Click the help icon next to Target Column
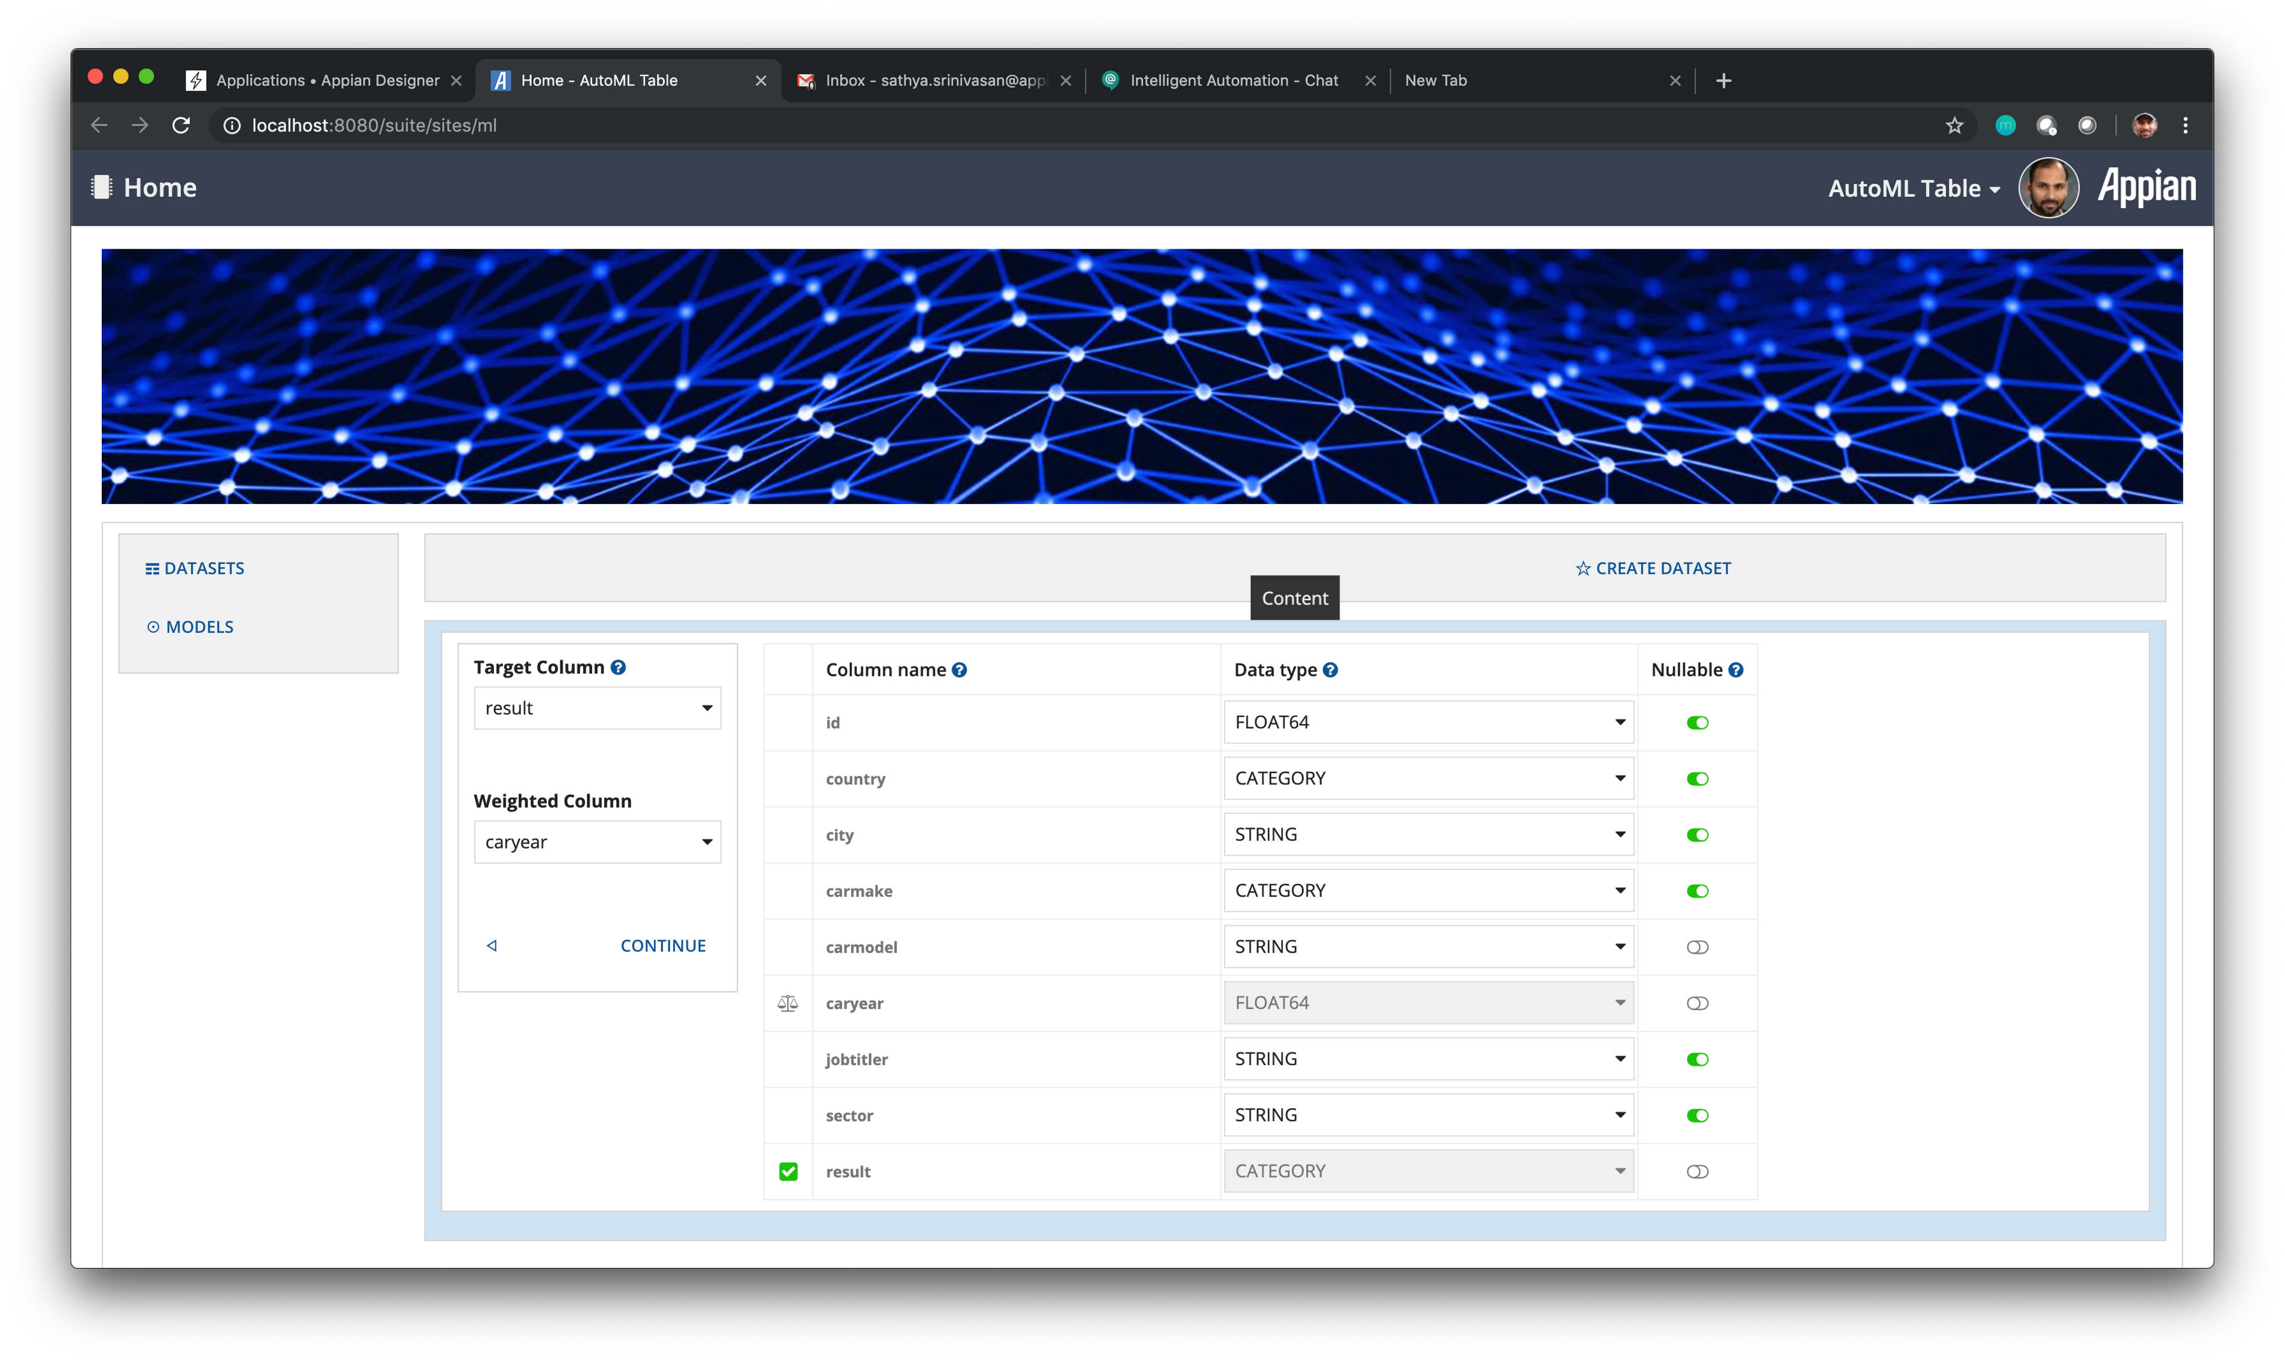This screenshot has height=1362, width=2285. coord(618,667)
